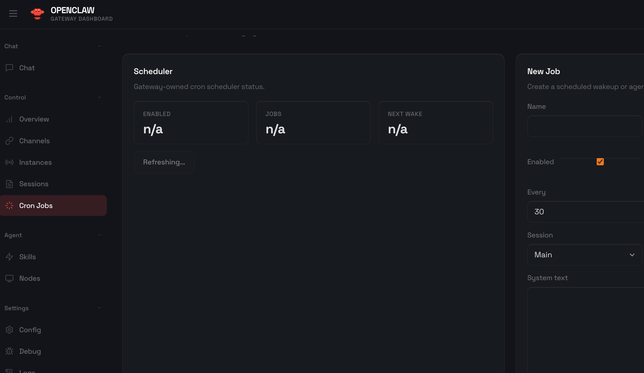644x373 pixels.
Task: Click the OpenClaw crab logo
Action: 37,13
